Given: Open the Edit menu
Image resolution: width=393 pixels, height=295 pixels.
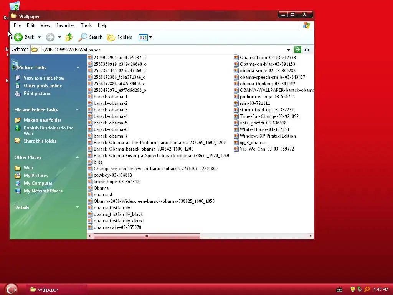Looking at the screenshot, I should coord(31,25).
